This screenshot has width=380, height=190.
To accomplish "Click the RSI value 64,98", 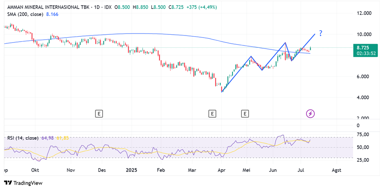I will (47, 138).
